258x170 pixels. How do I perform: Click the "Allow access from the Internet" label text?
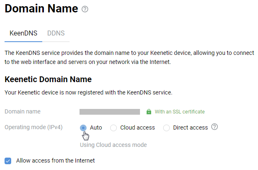pos(55,161)
